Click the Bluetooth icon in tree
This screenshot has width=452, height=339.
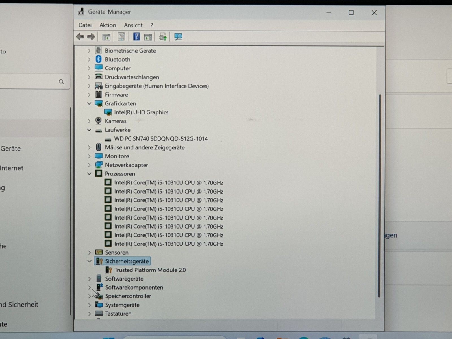[x=98, y=59]
